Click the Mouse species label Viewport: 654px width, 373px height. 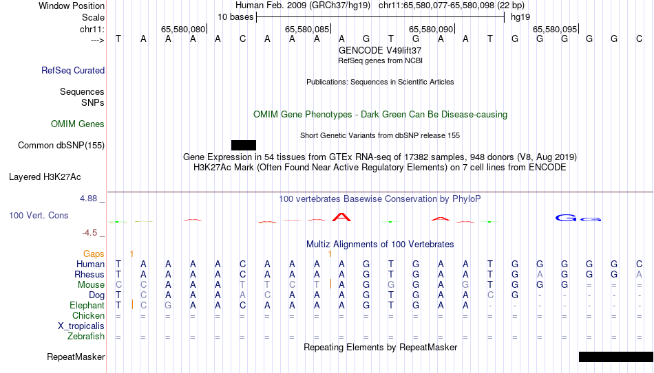(x=91, y=285)
